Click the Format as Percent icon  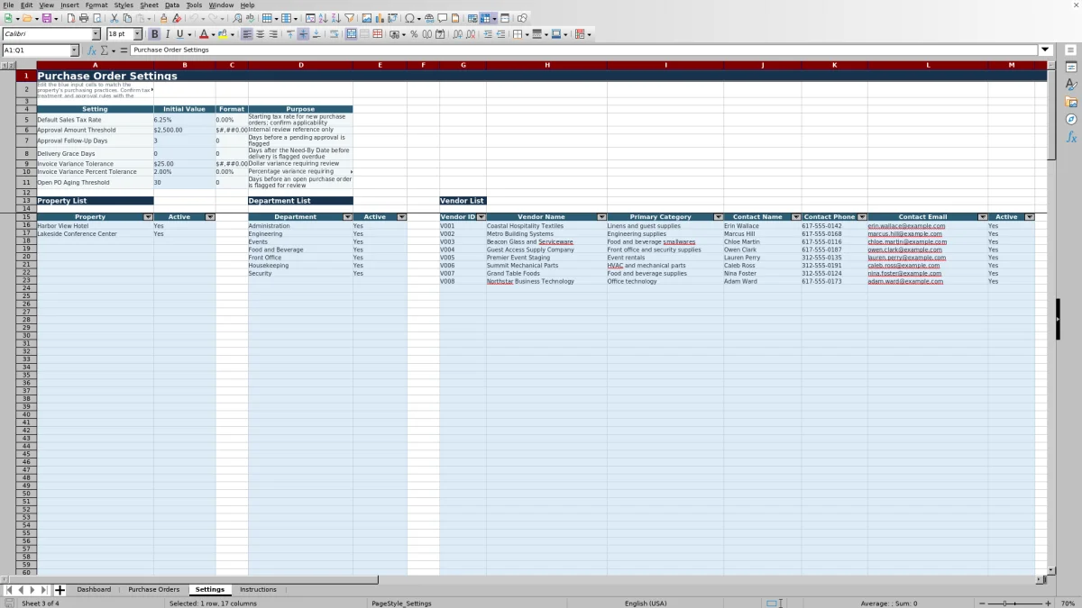tap(414, 34)
